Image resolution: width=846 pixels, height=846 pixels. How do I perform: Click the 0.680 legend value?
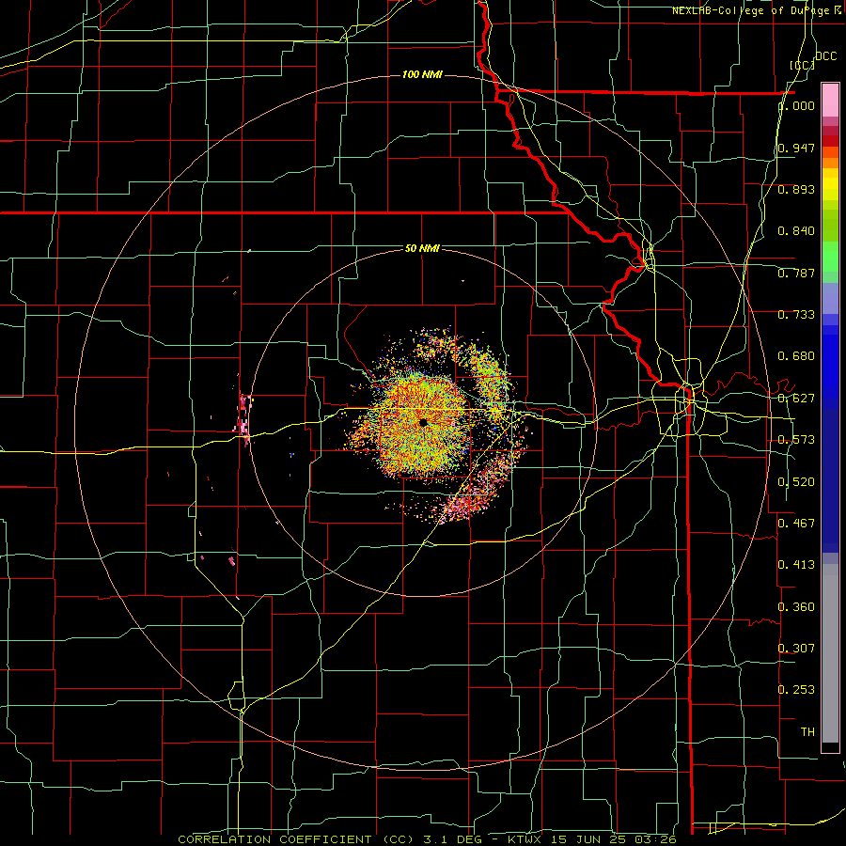click(x=796, y=356)
